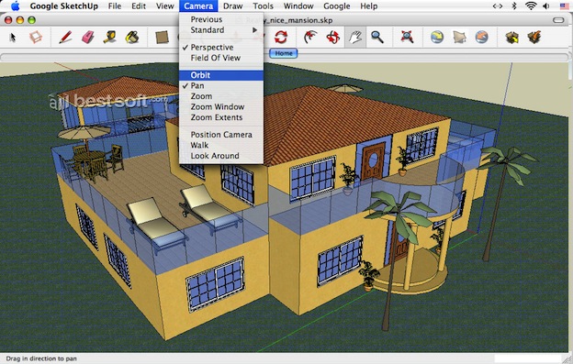Select the Paint Bucket tool
The width and height of the screenshot is (573, 364).
(x=132, y=38)
